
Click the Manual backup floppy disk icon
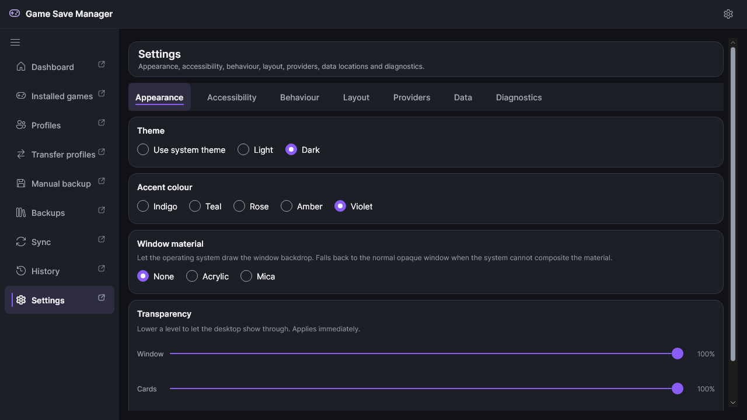click(x=21, y=183)
